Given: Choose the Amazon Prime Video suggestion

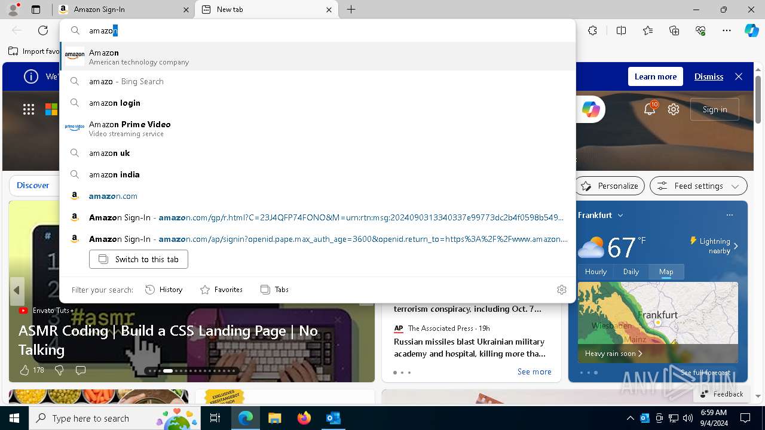Looking at the screenshot, I should (317, 128).
